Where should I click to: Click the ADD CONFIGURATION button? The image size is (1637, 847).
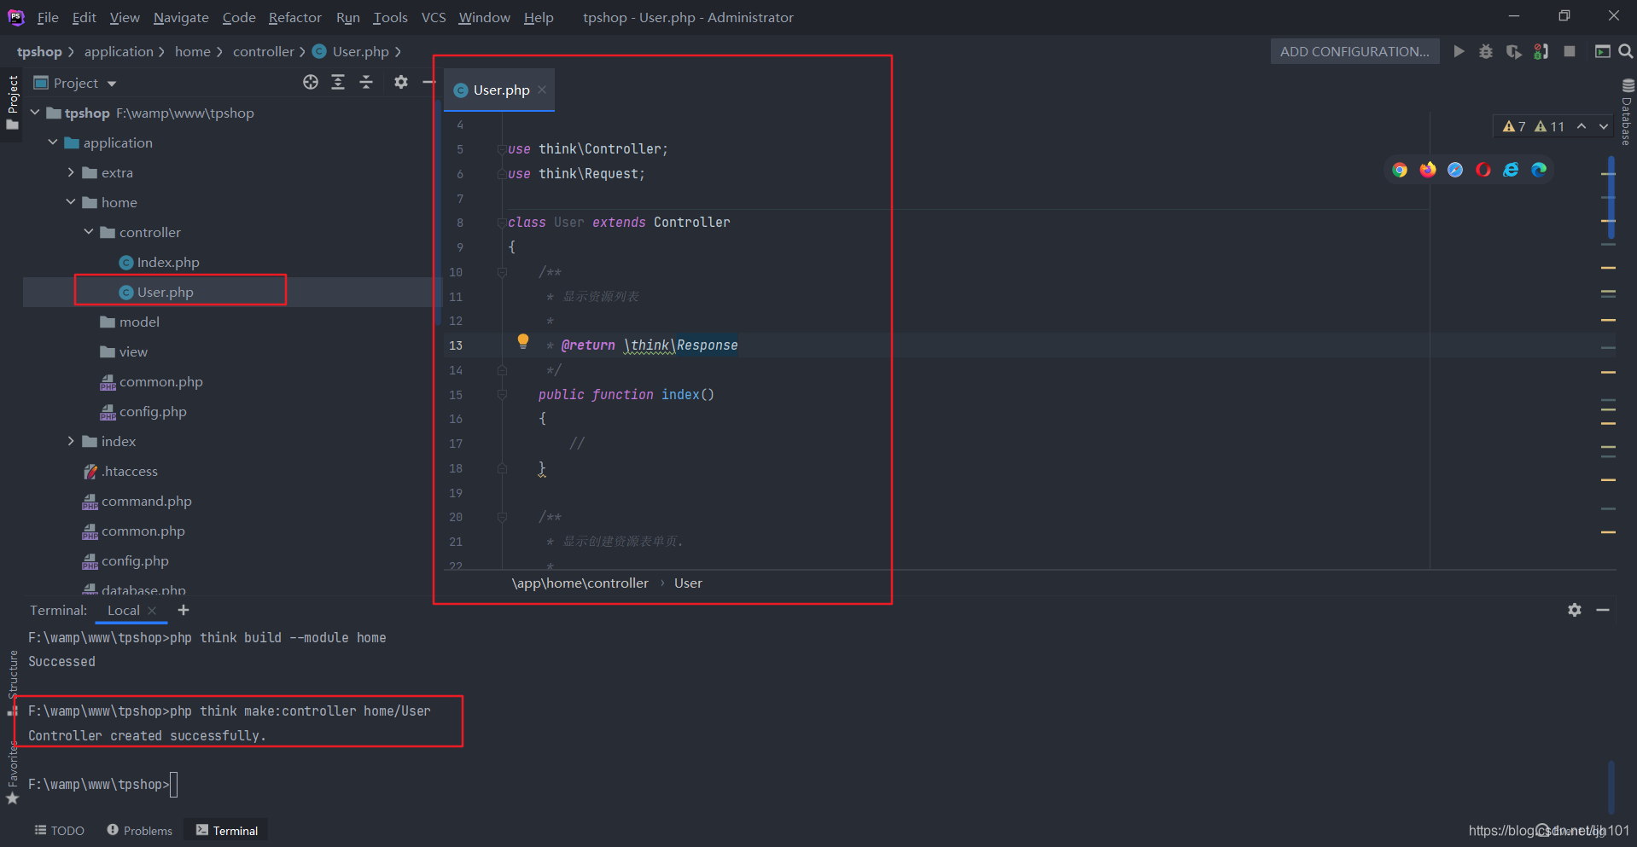1354,51
